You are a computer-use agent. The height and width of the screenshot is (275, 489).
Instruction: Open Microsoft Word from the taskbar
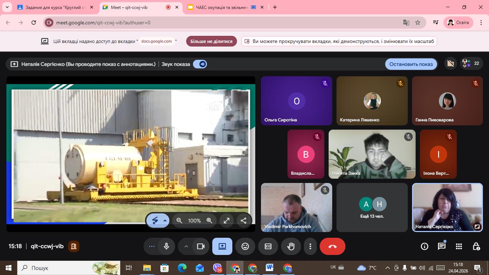tap(270, 268)
